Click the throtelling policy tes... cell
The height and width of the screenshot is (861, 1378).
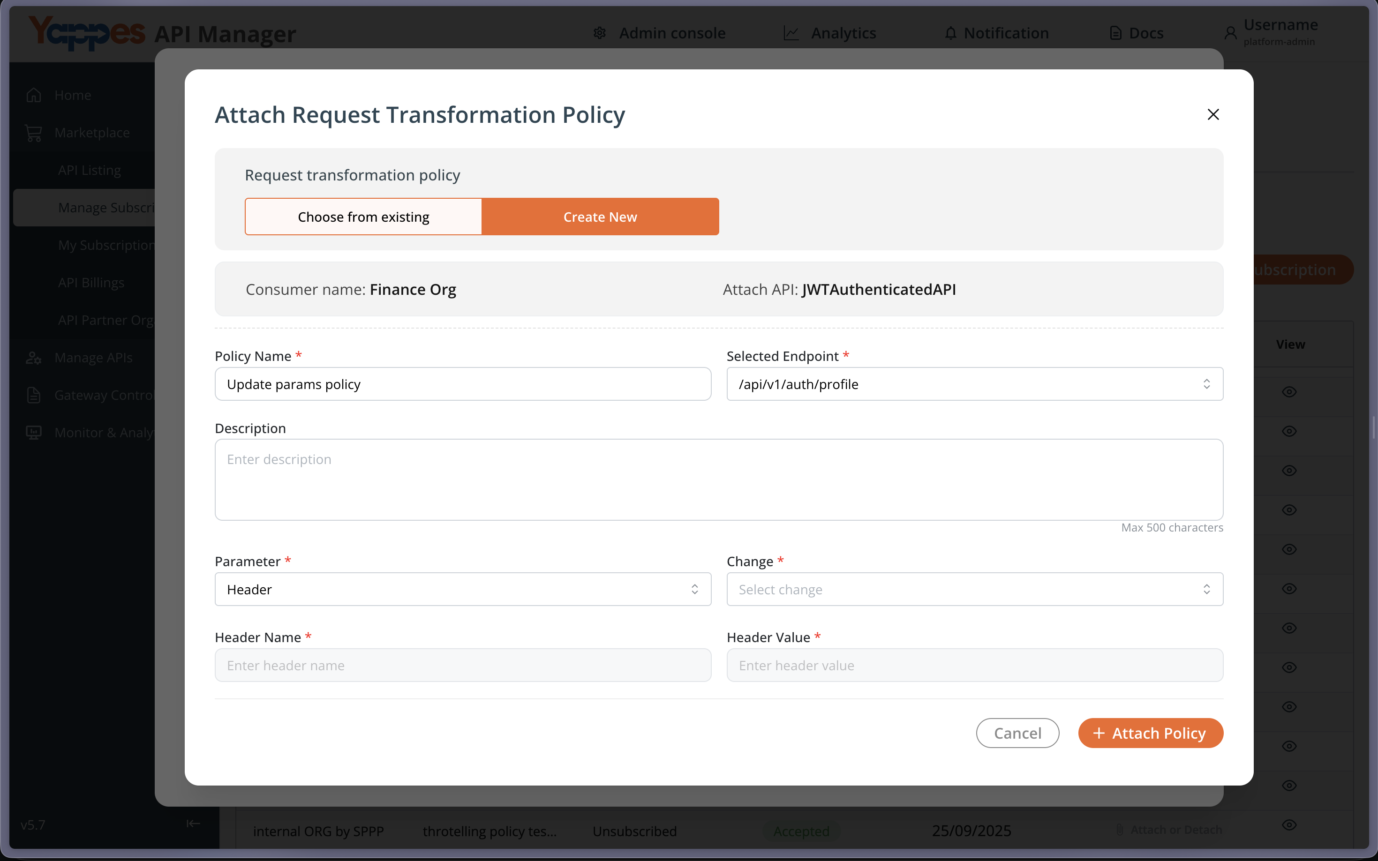[489, 831]
